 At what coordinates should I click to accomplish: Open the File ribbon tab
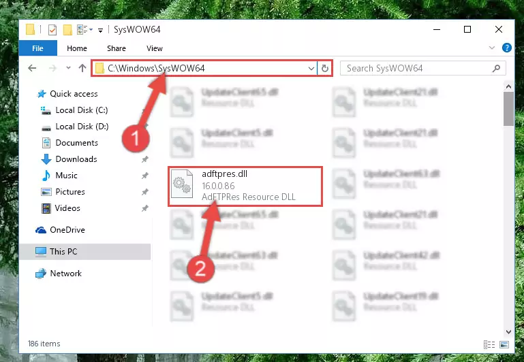coord(37,48)
